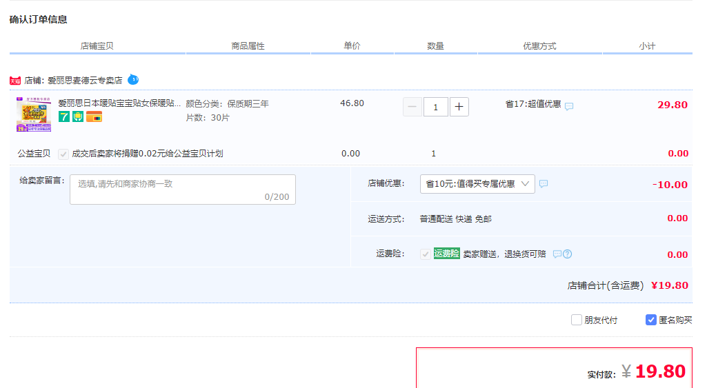Click the 卖家赠送,退换货可赔 text

tap(504, 254)
